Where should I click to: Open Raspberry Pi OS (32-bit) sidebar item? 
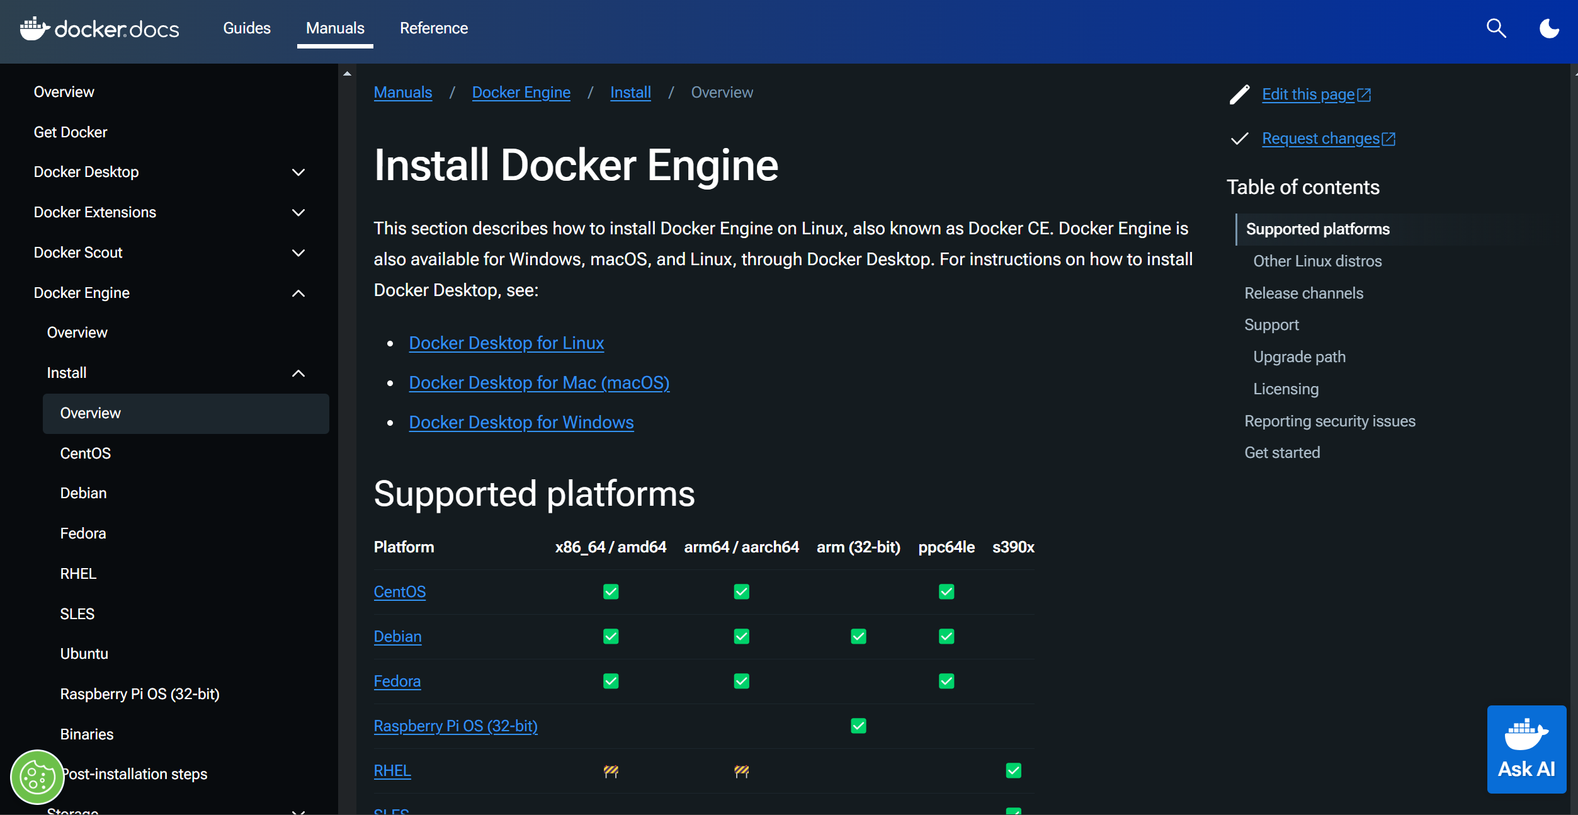click(140, 694)
